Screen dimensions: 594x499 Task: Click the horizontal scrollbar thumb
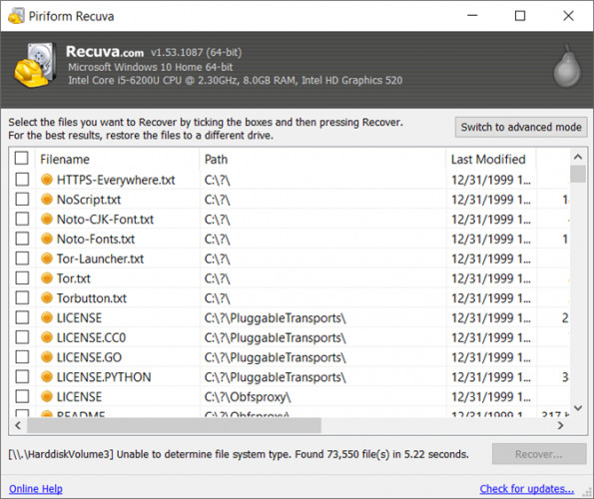pyautogui.click(x=174, y=425)
